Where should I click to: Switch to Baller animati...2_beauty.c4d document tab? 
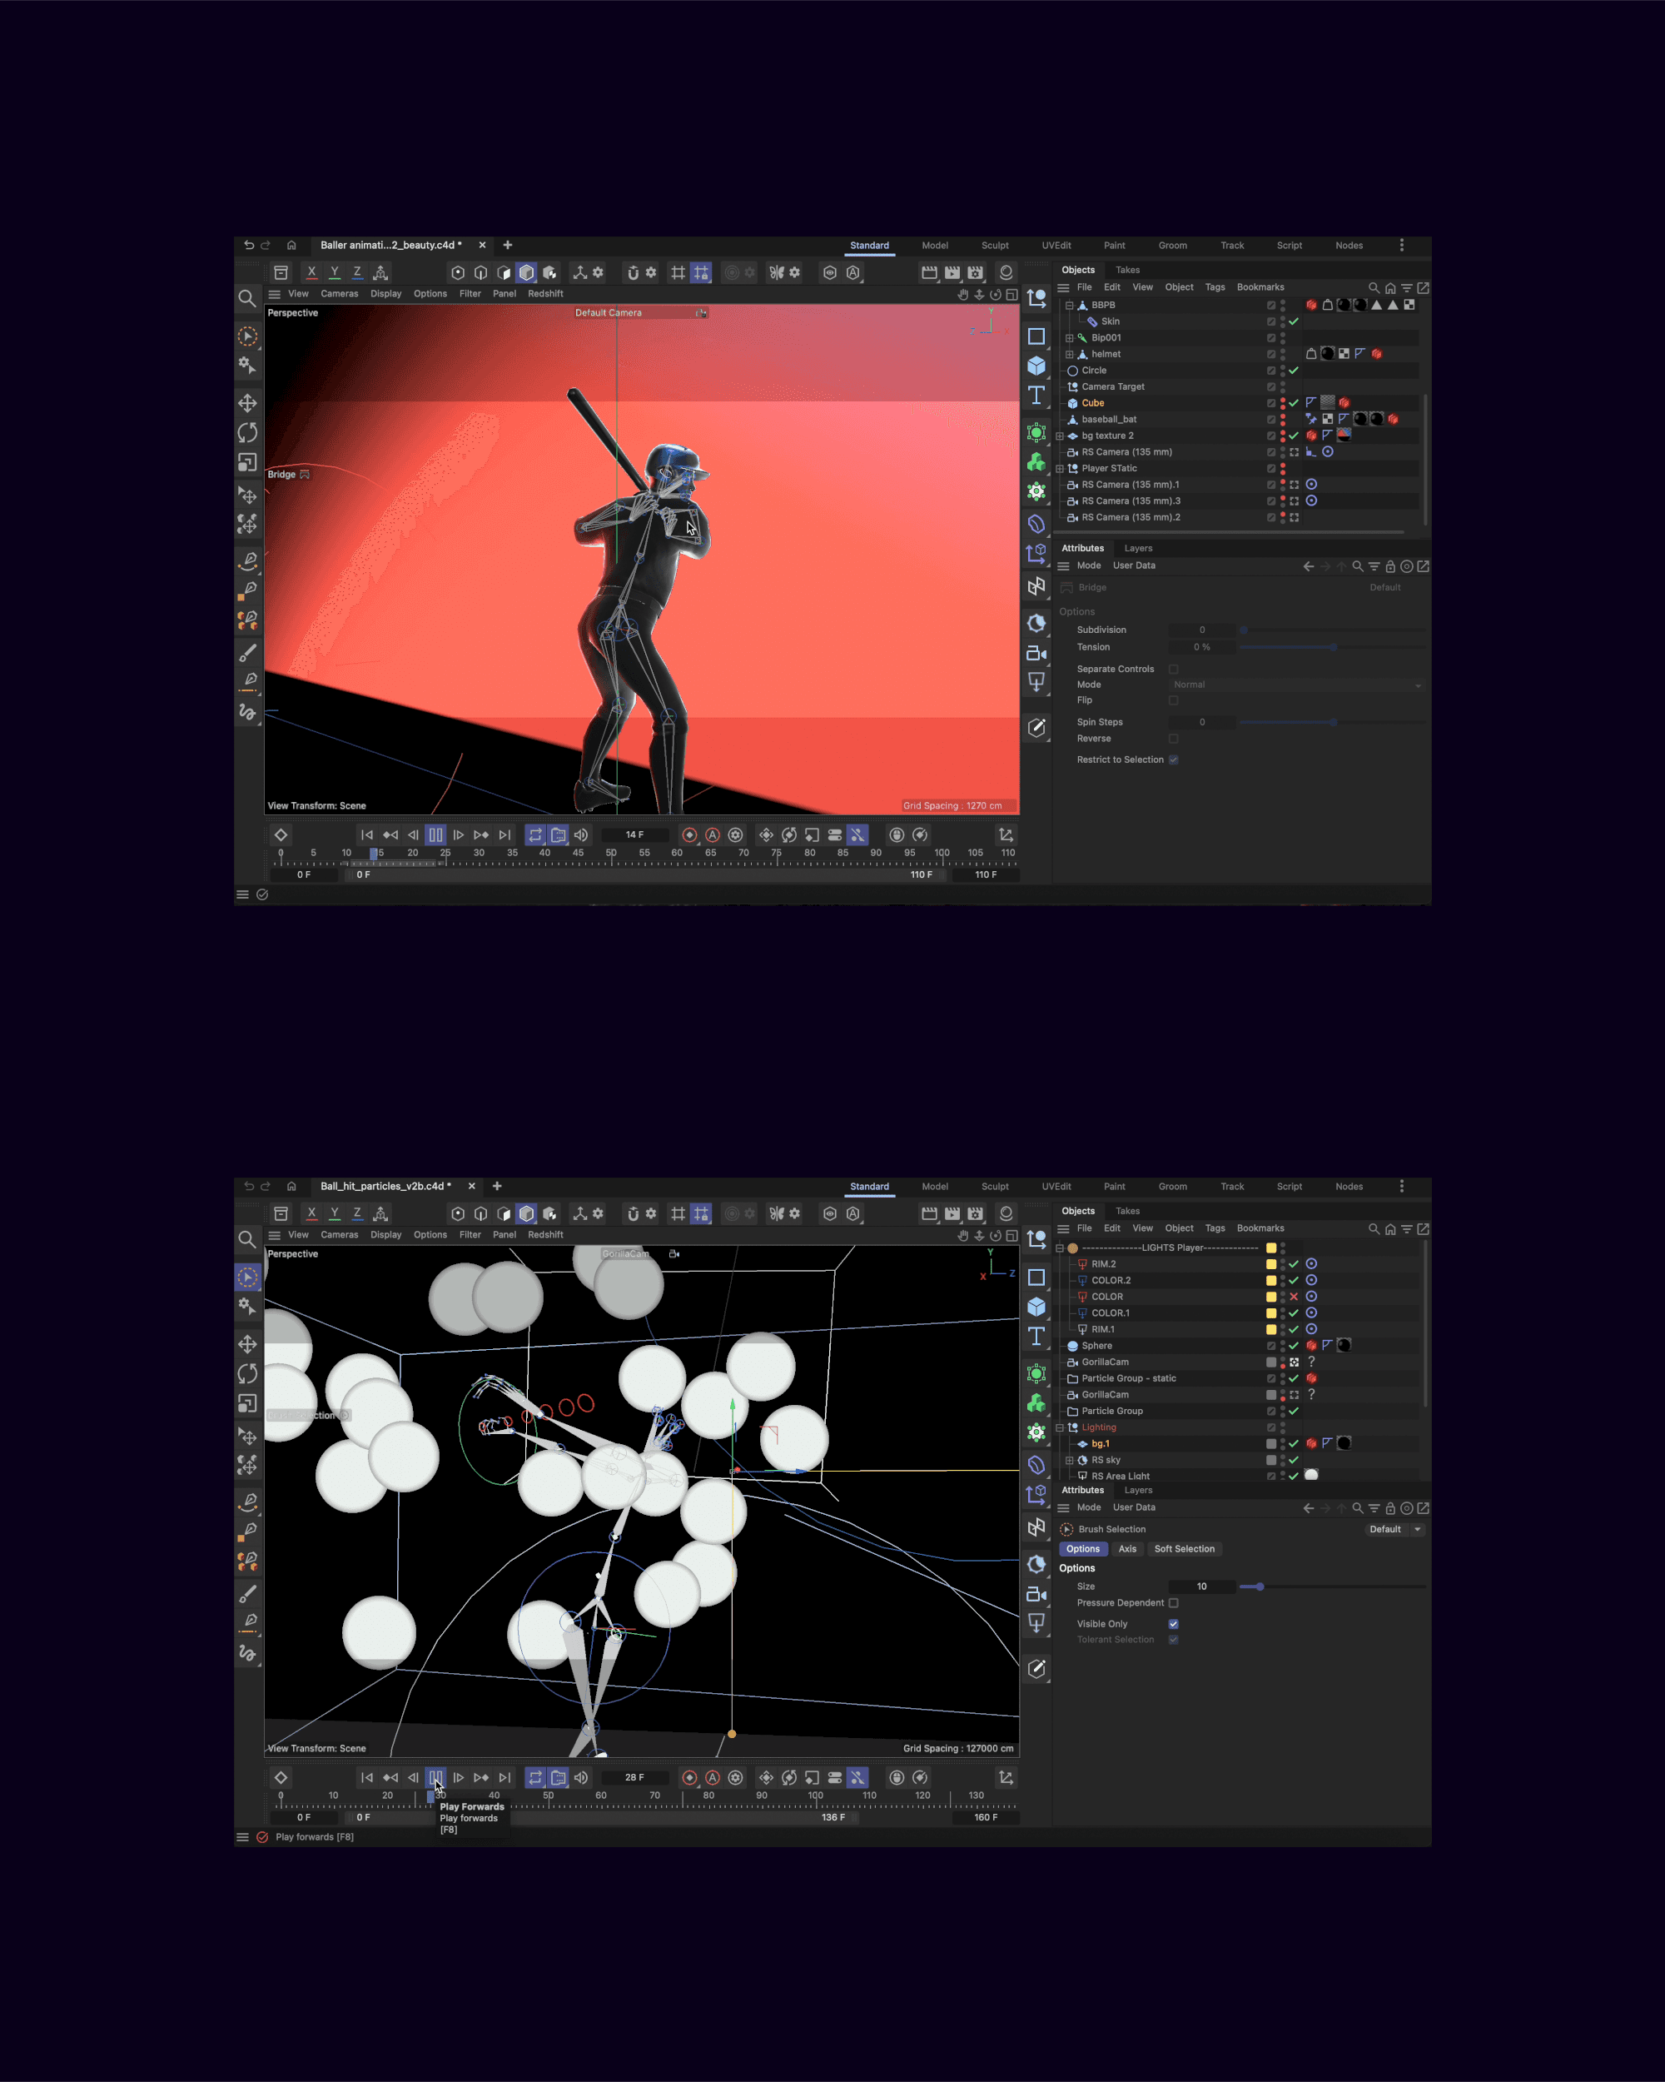pyautogui.click(x=390, y=246)
